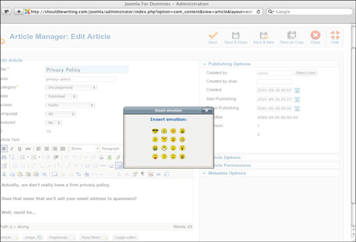The height and width of the screenshot is (242, 356).
Task: Click the Title field containing Privacy Policy
Action: point(87,70)
